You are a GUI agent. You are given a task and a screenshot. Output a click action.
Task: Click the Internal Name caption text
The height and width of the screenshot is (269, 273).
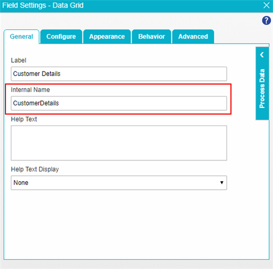(x=31, y=89)
